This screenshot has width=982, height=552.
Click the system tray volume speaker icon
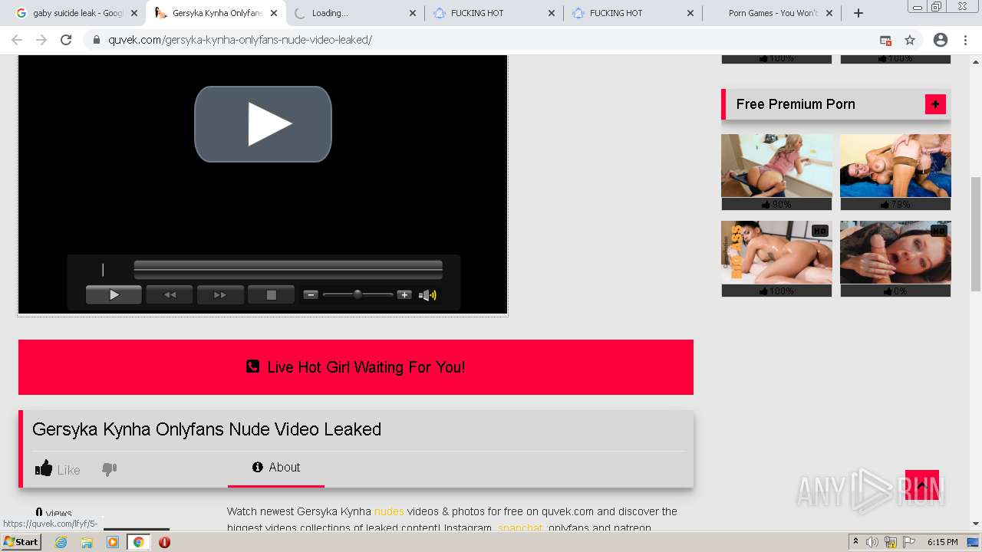(x=872, y=542)
